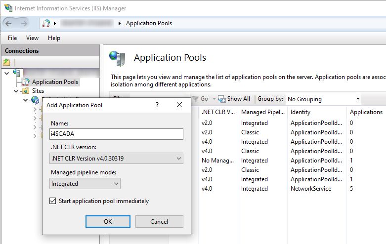Open the View menu
The height and width of the screenshot is (244, 386).
pyautogui.click(x=32, y=38)
